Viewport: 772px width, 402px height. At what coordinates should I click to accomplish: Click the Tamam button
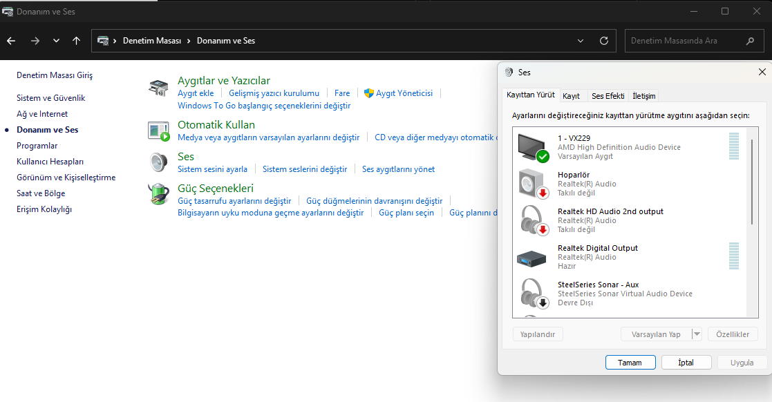tap(630, 363)
